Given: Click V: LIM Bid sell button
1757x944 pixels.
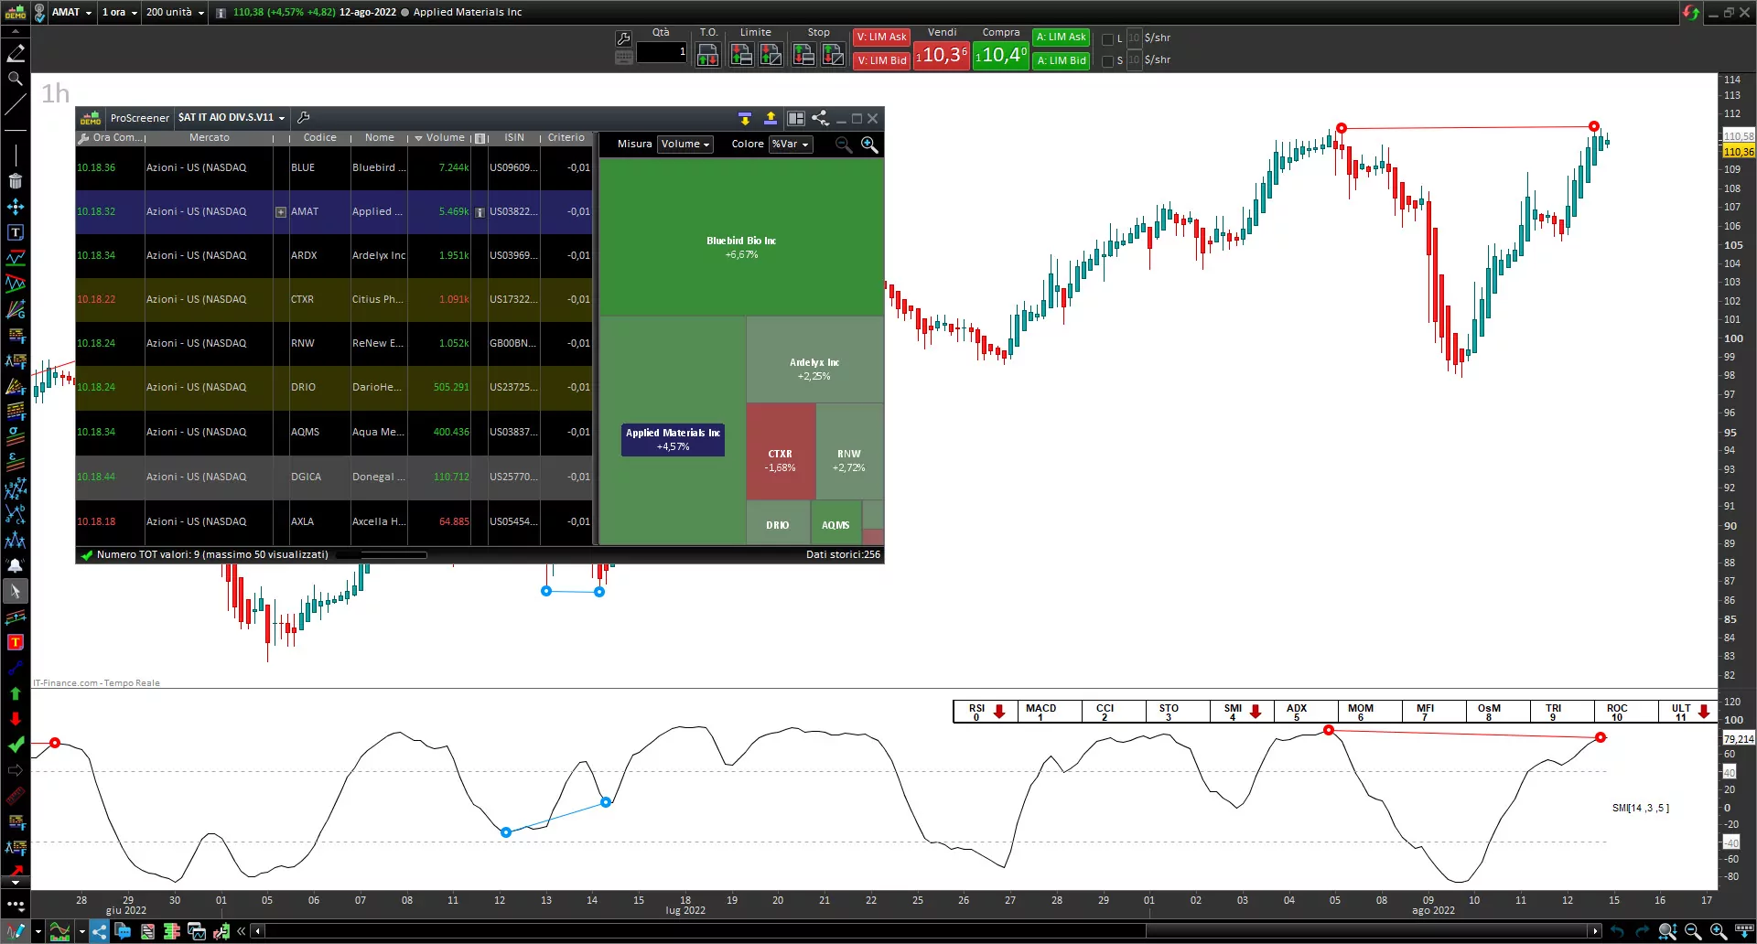Looking at the screenshot, I should point(881,61).
